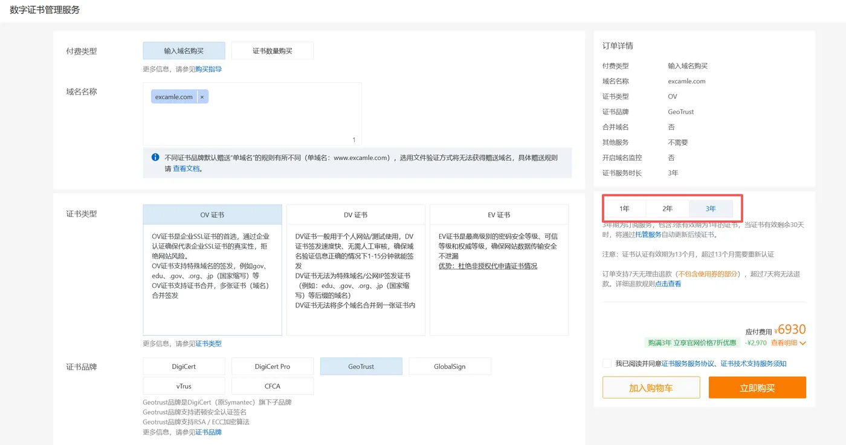Click the 订单详情 heading
Viewport: 846px width, 445px height.
point(618,46)
